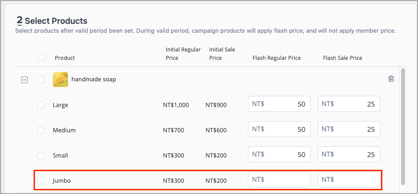Select the Medium variant checkbox
418x194 pixels.
tap(41, 130)
